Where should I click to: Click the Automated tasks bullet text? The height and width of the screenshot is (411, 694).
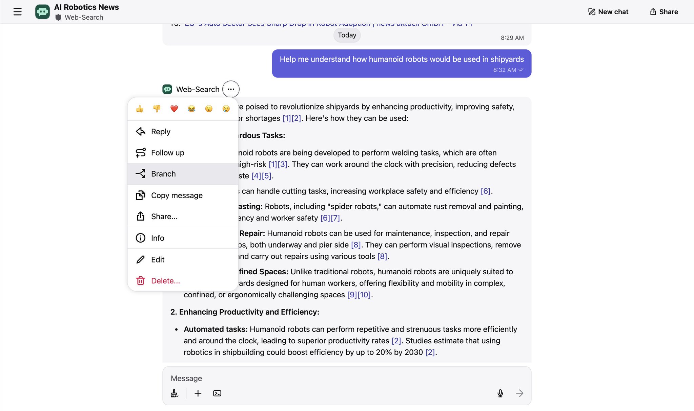350,341
